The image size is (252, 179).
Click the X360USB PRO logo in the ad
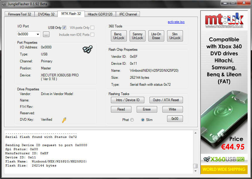pos(224,159)
